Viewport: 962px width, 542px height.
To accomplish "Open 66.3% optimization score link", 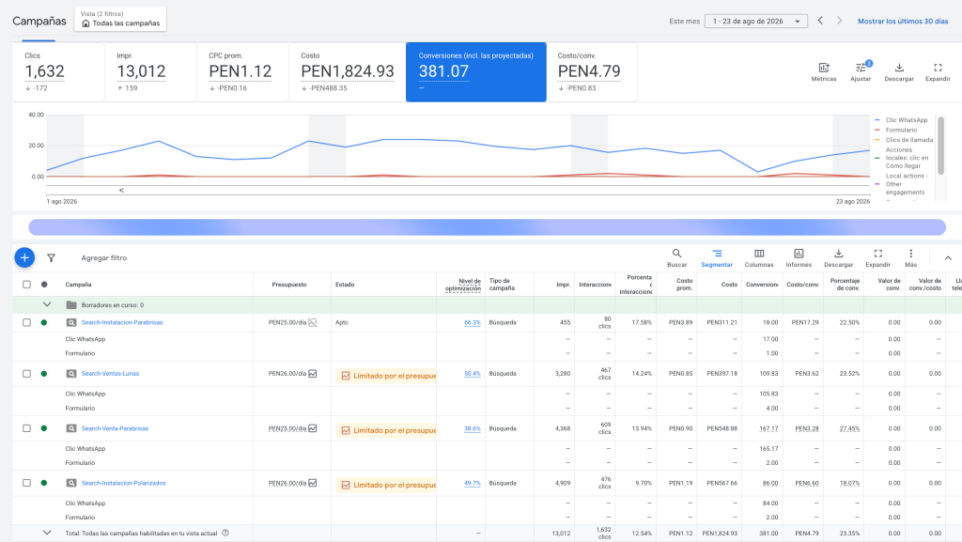I will 472,322.
